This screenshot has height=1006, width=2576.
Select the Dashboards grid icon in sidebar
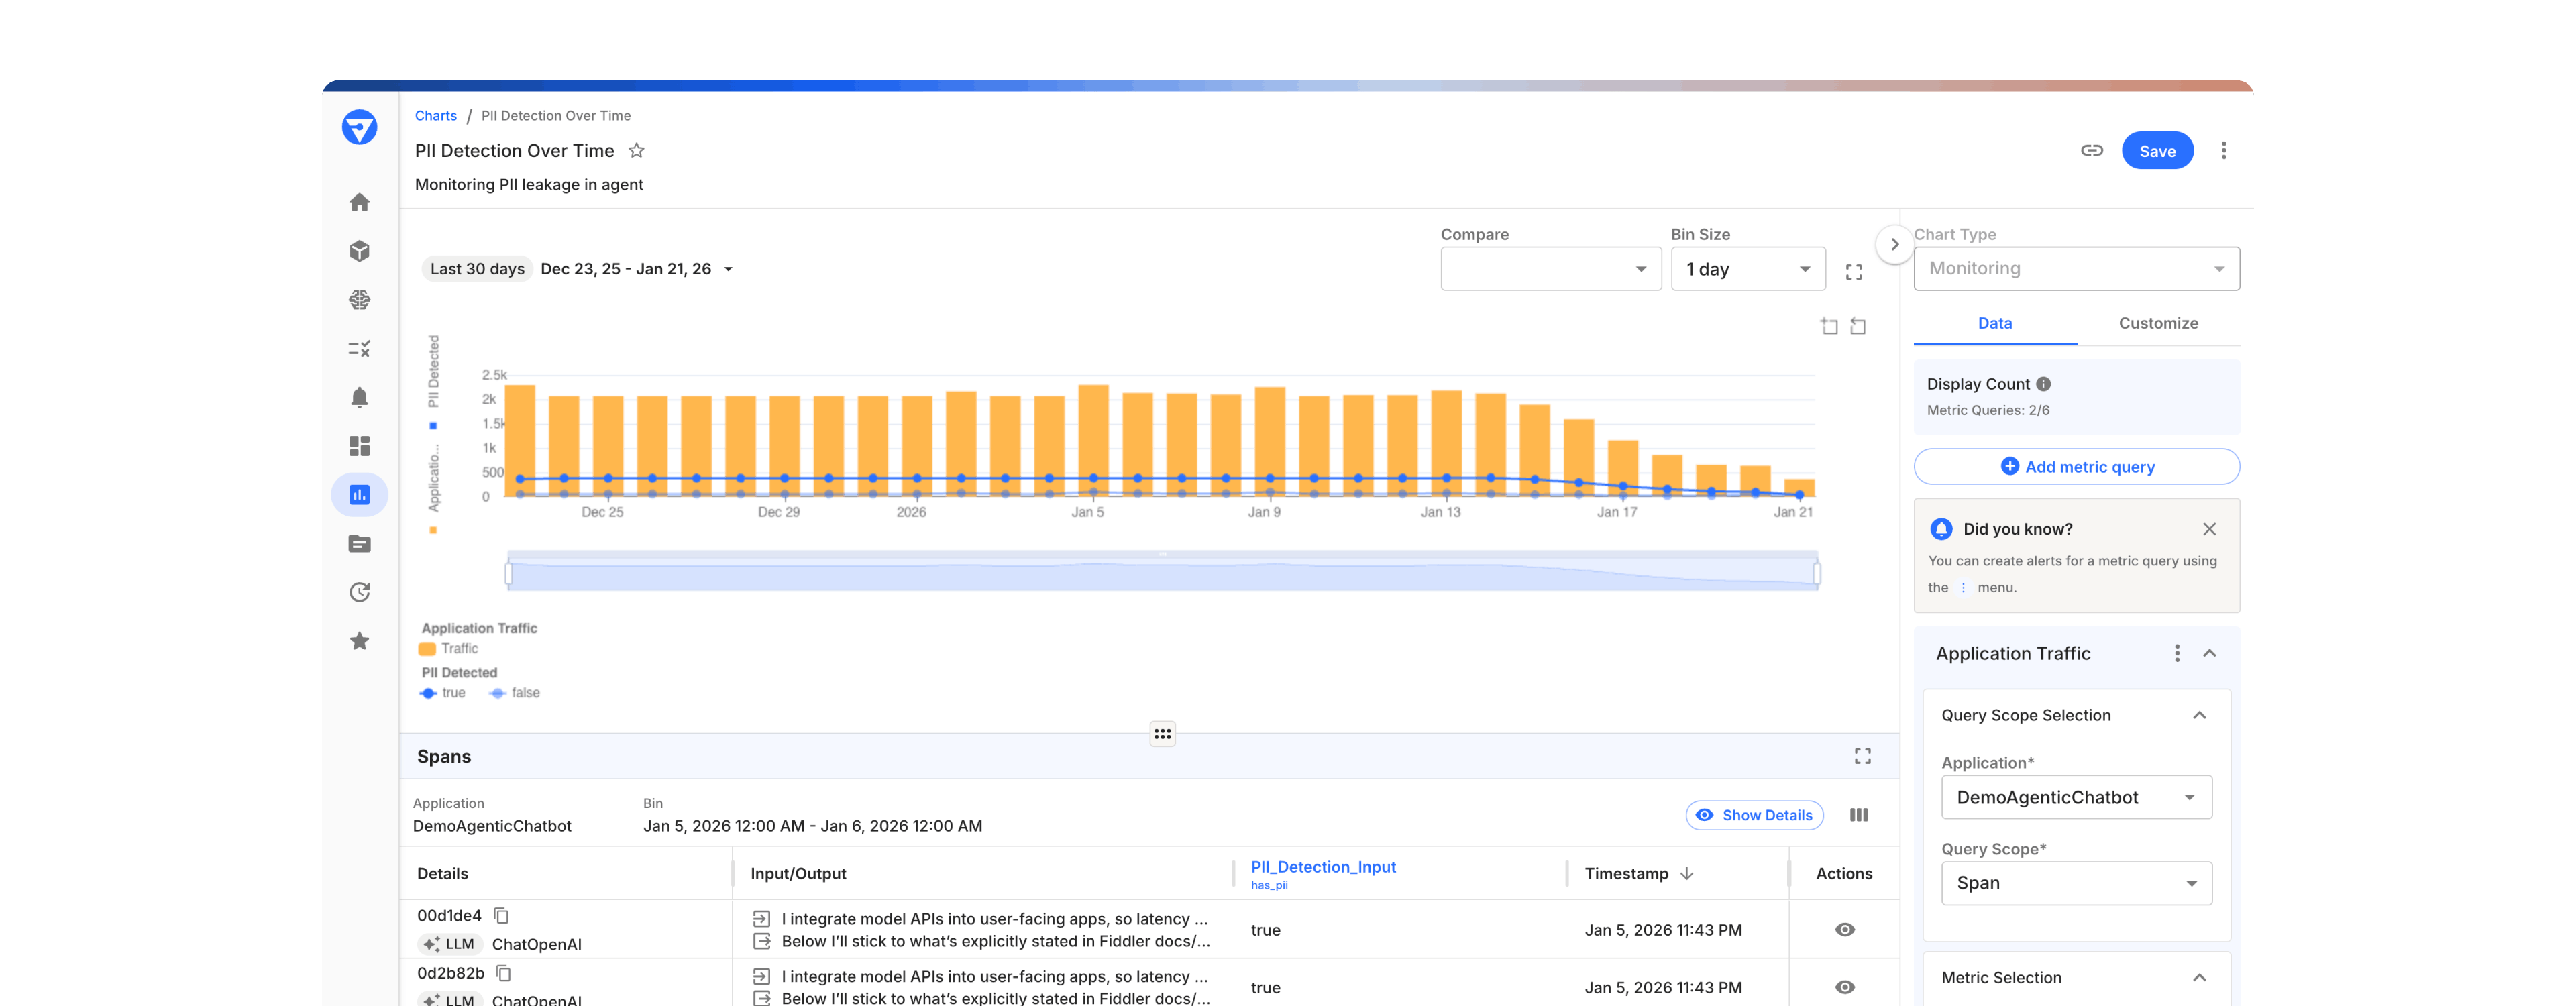tap(359, 445)
